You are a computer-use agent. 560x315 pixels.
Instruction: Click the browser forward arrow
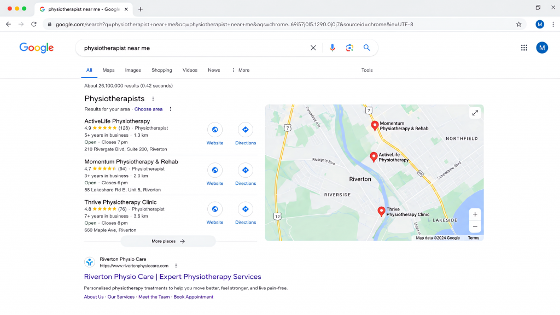[x=21, y=24]
